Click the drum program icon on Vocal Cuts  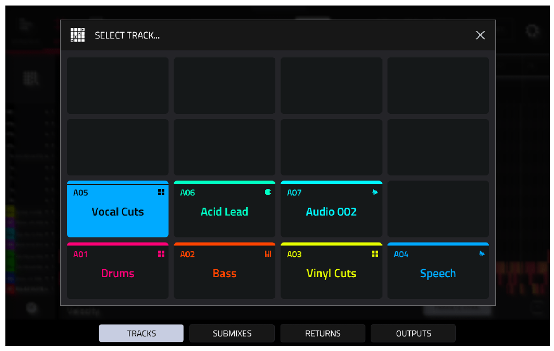161,192
